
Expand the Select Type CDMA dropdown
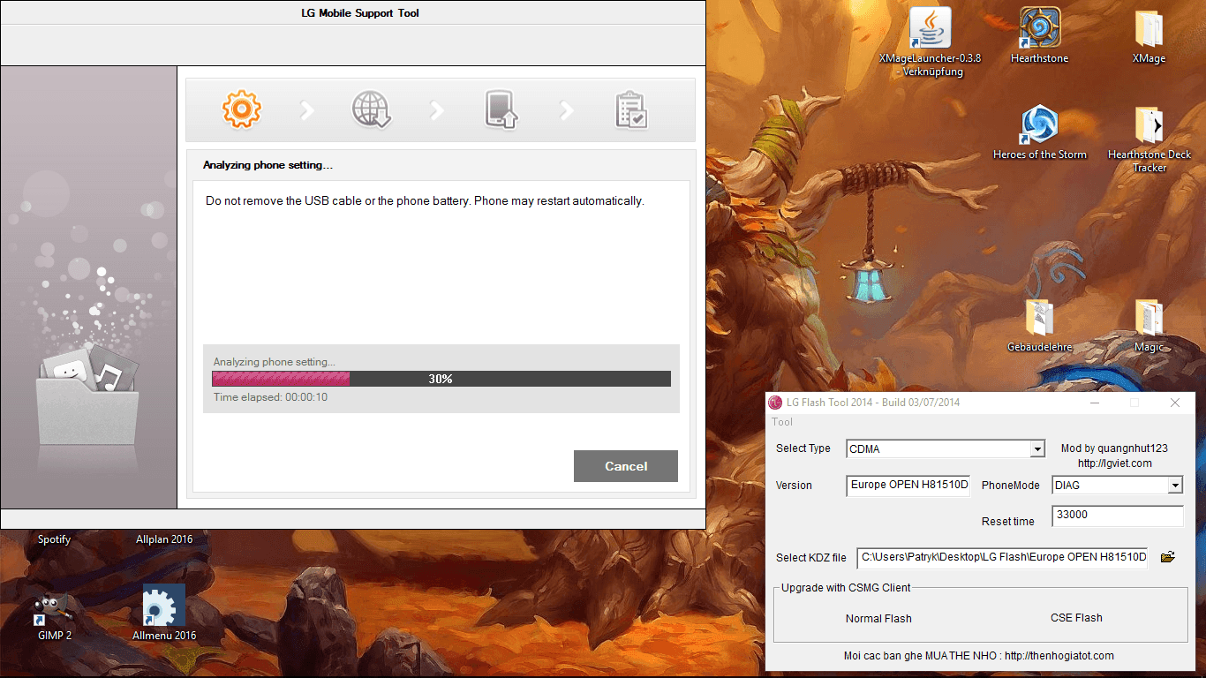(1037, 449)
